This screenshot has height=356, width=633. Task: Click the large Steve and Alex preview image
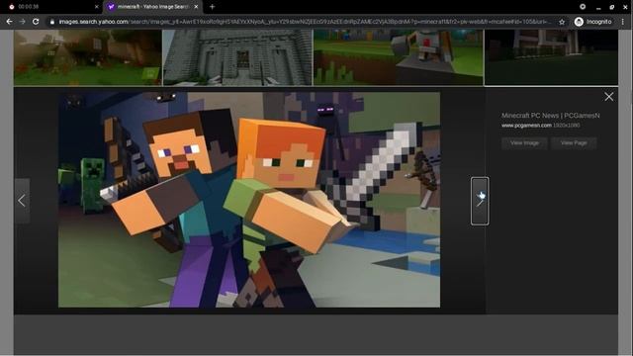tap(249, 200)
